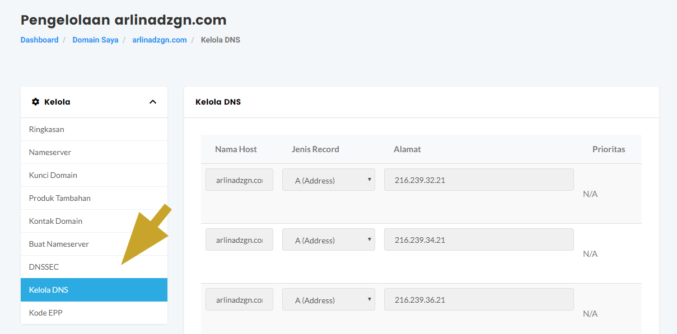Click the address field containing 216.239.36.21
The height and width of the screenshot is (334, 677).
pos(479,299)
